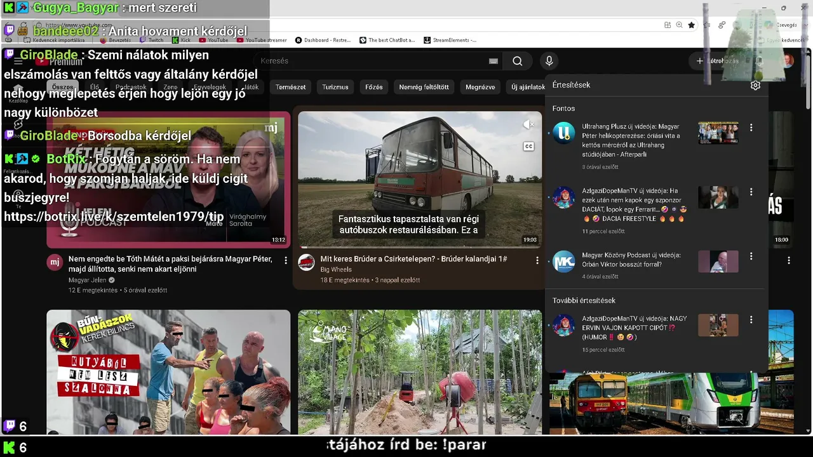Open options for the Ultrahang Plusz notification
This screenshot has width=813, height=457.
pos(751,128)
